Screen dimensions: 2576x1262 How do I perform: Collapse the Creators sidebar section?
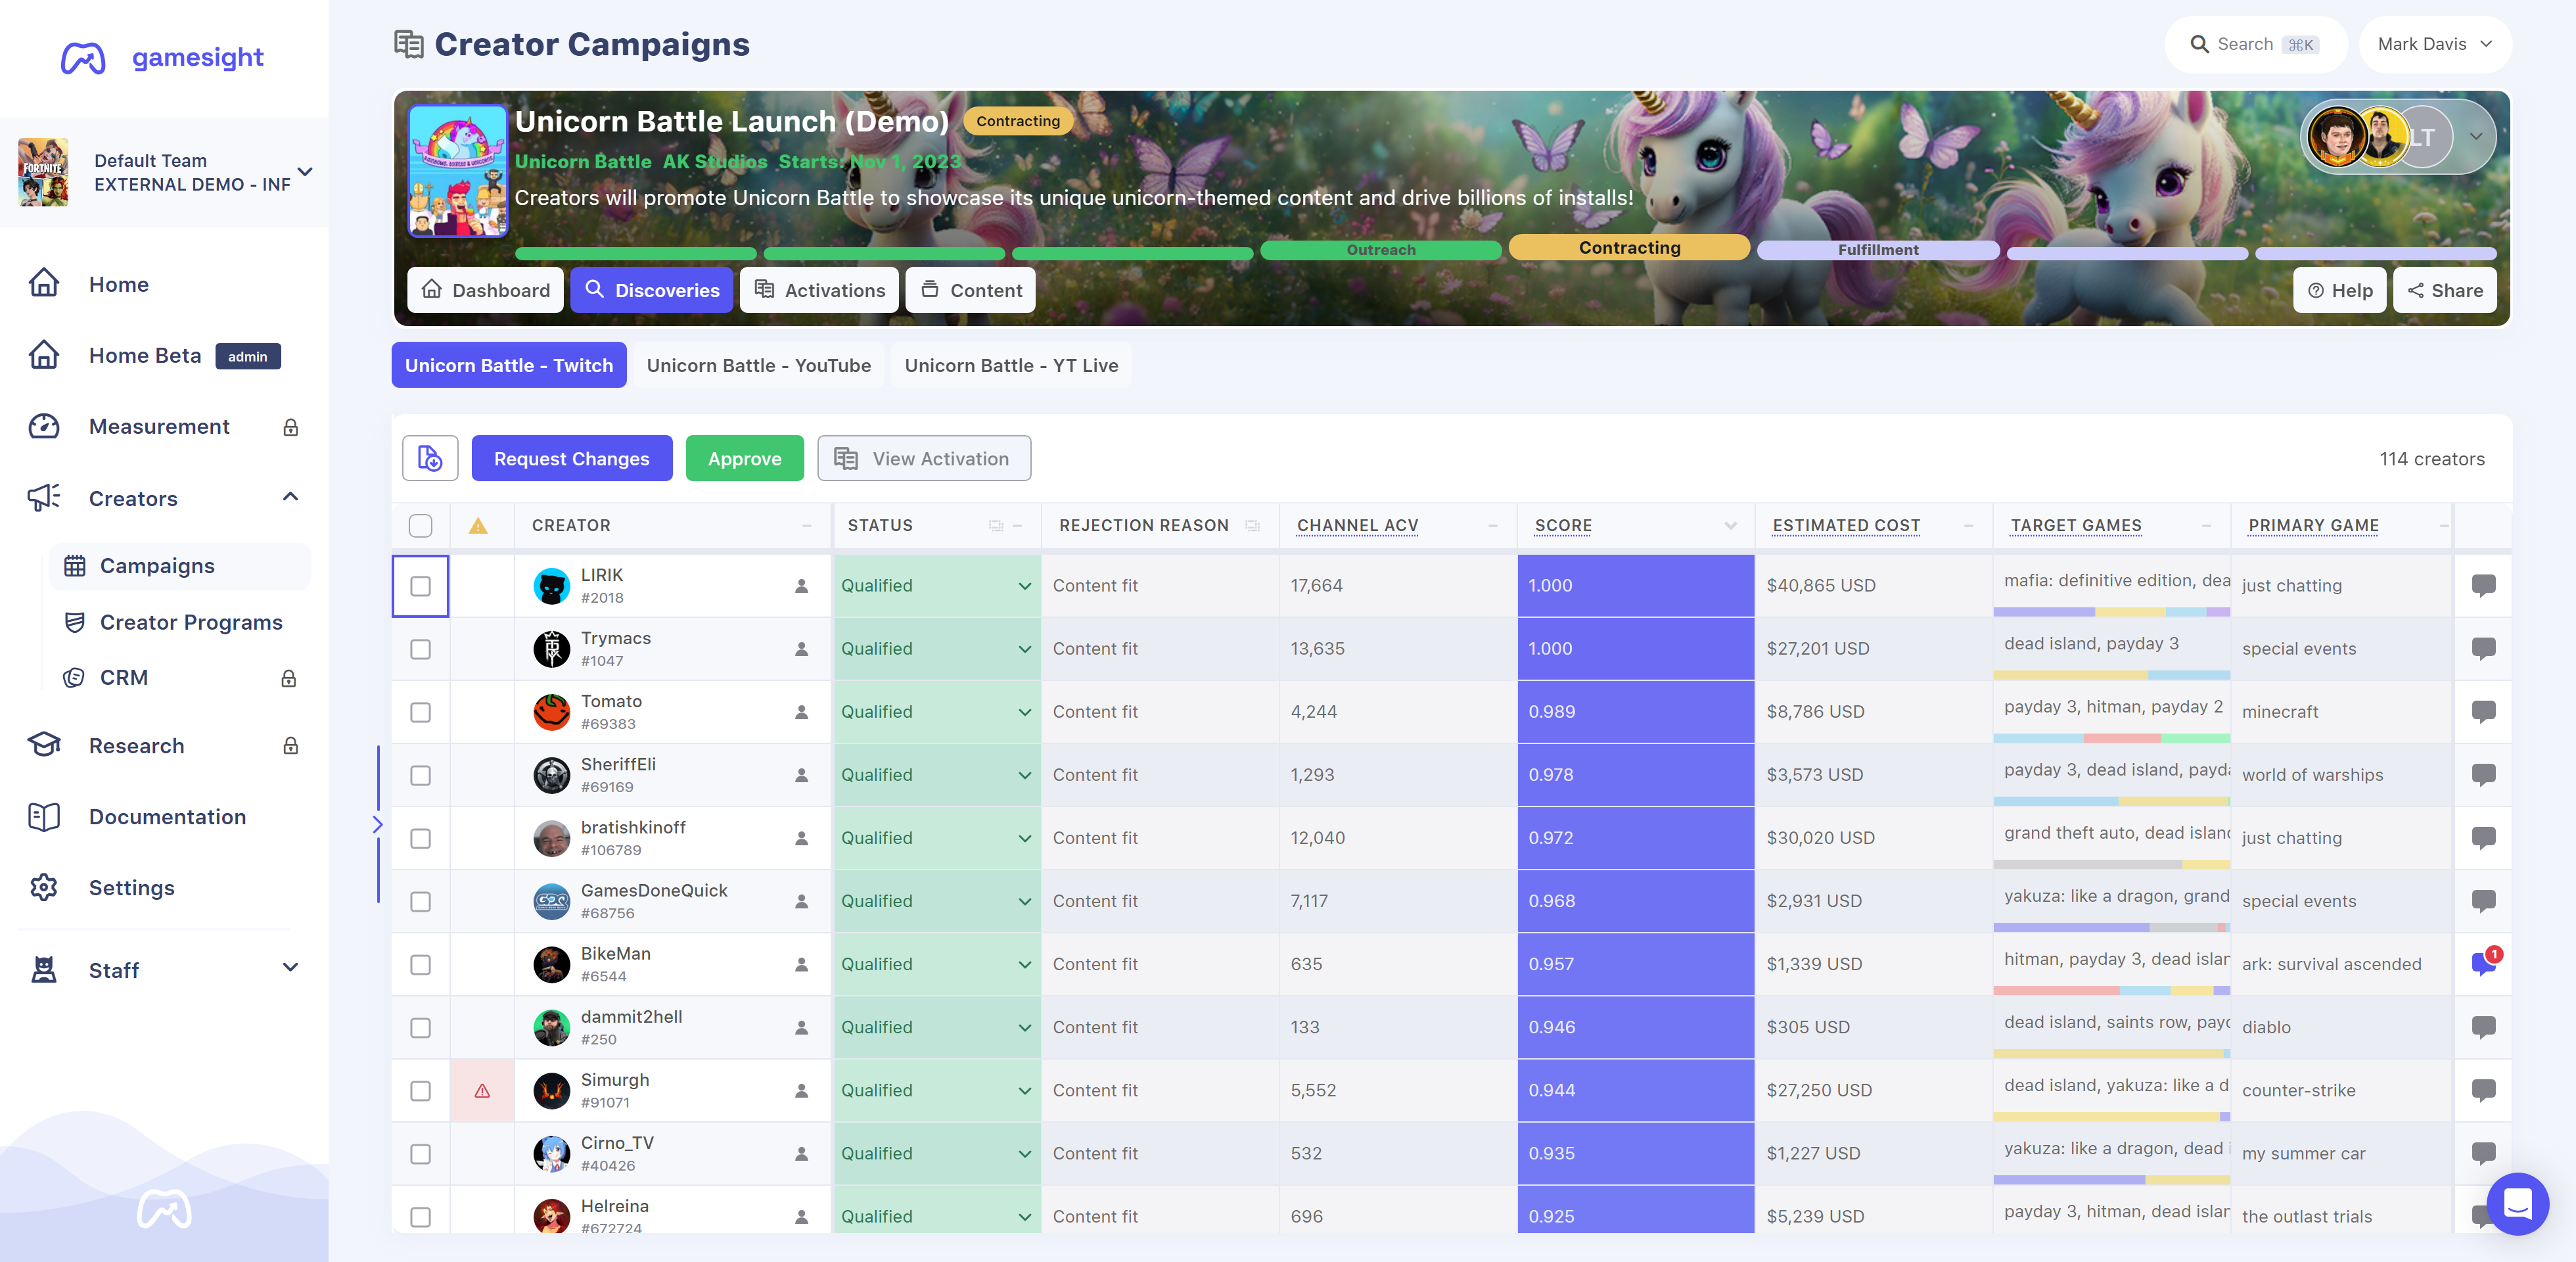click(290, 497)
